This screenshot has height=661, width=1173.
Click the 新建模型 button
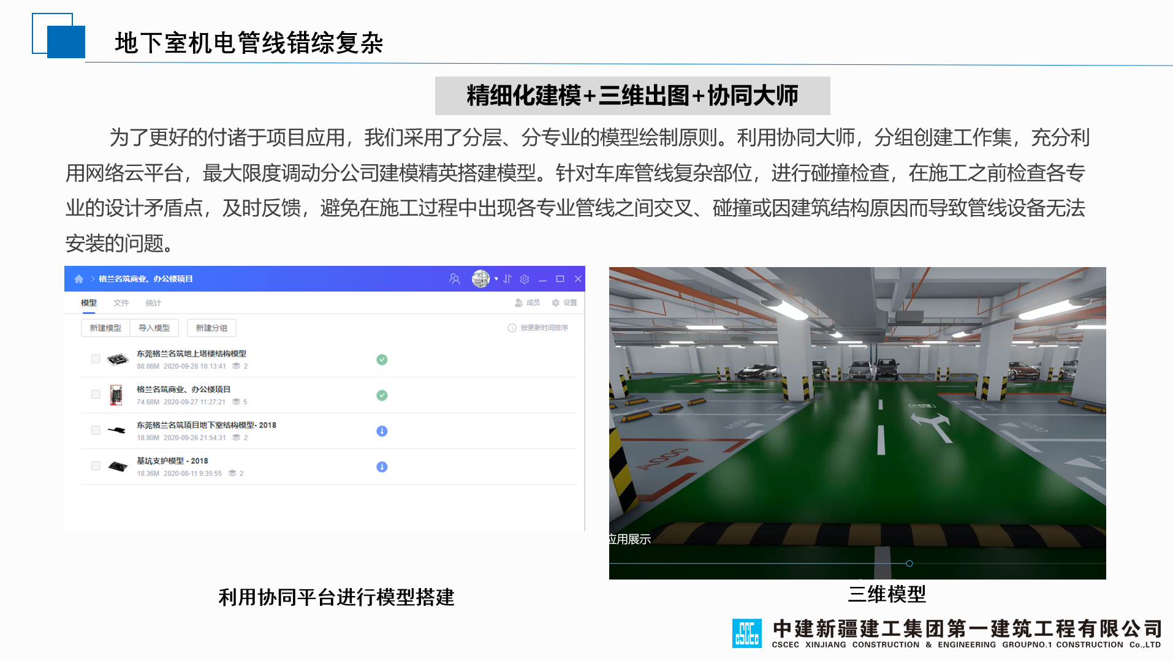(x=105, y=328)
